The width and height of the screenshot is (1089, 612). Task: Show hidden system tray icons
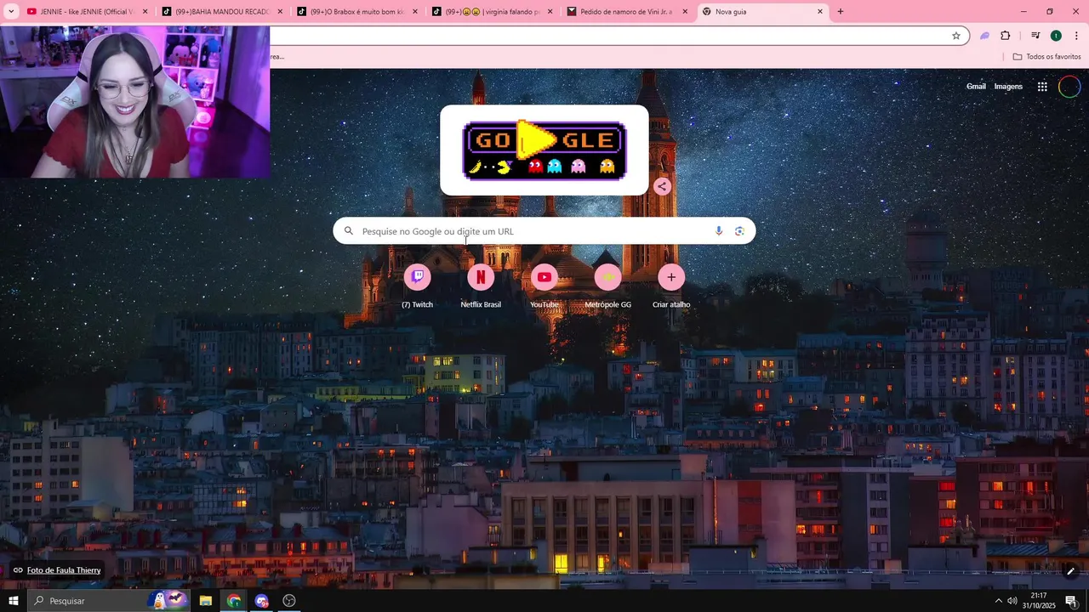click(x=998, y=601)
